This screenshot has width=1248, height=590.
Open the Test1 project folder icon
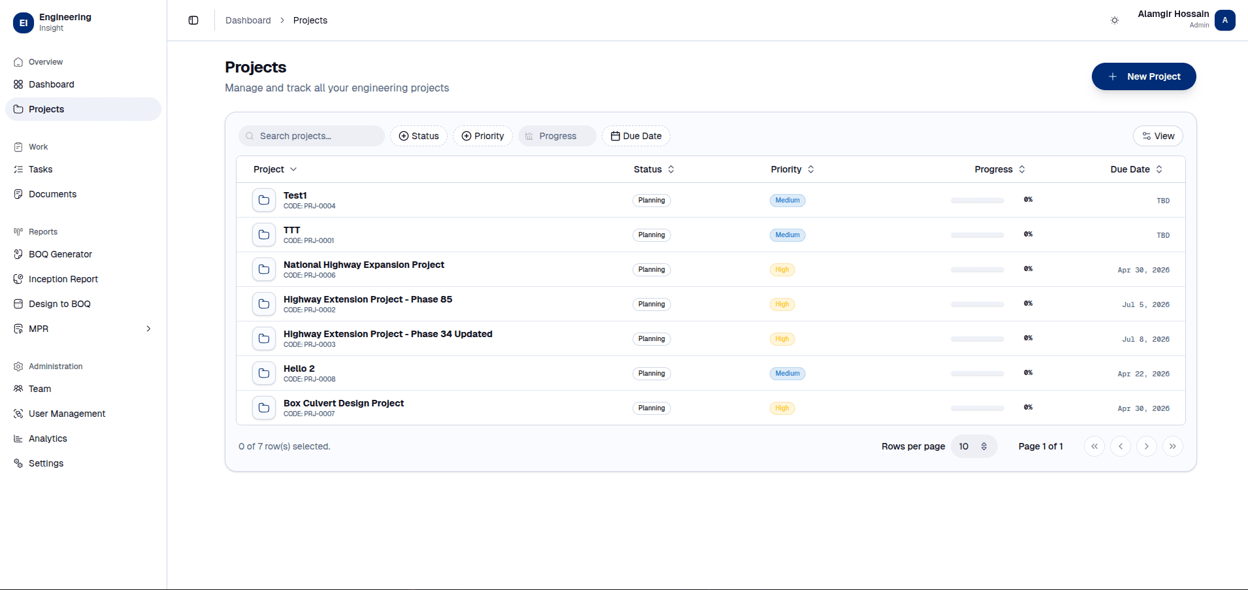(264, 200)
